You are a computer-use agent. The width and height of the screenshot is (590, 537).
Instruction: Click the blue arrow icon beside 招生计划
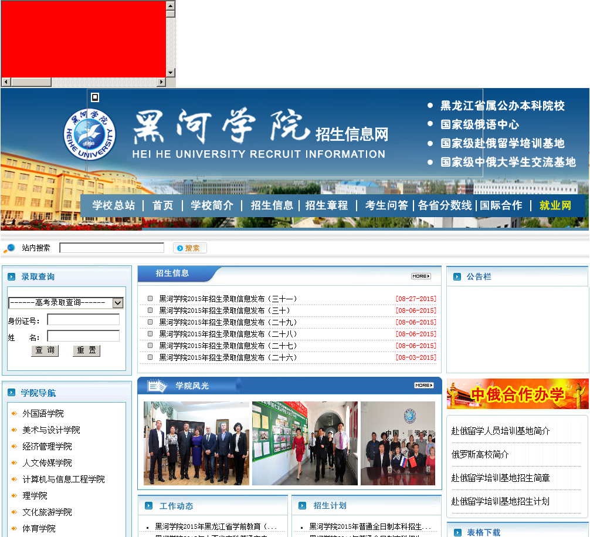tap(302, 506)
